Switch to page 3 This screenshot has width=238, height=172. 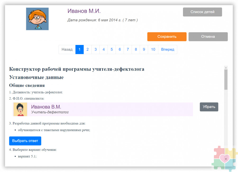click(x=96, y=49)
